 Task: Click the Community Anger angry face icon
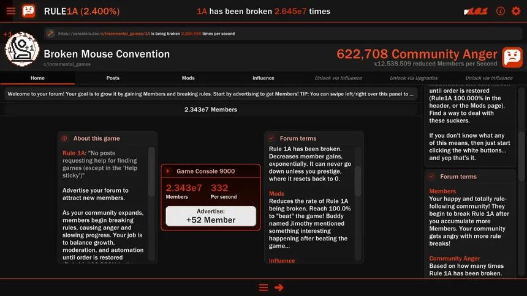coord(512,57)
